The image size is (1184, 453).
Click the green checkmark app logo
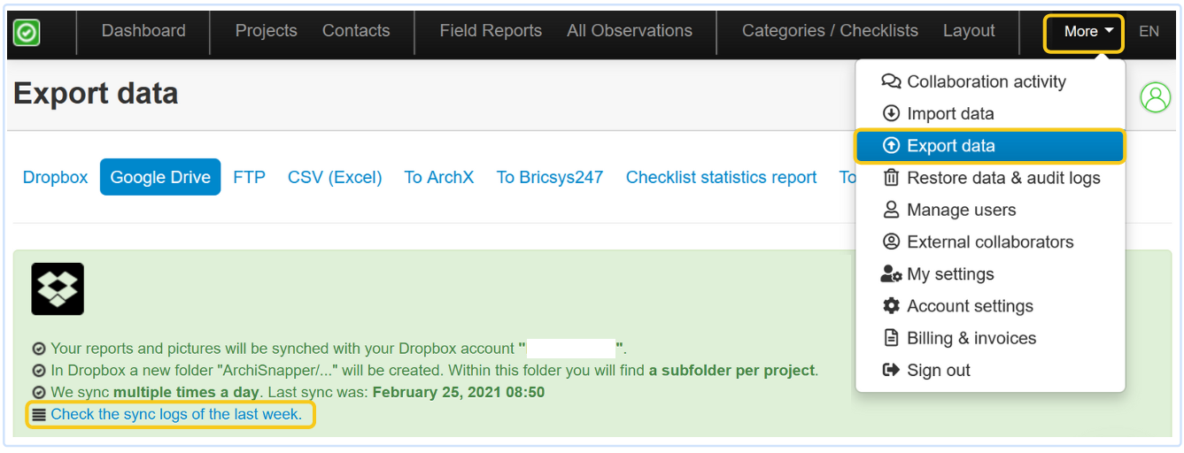pyautogui.click(x=27, y=33)
